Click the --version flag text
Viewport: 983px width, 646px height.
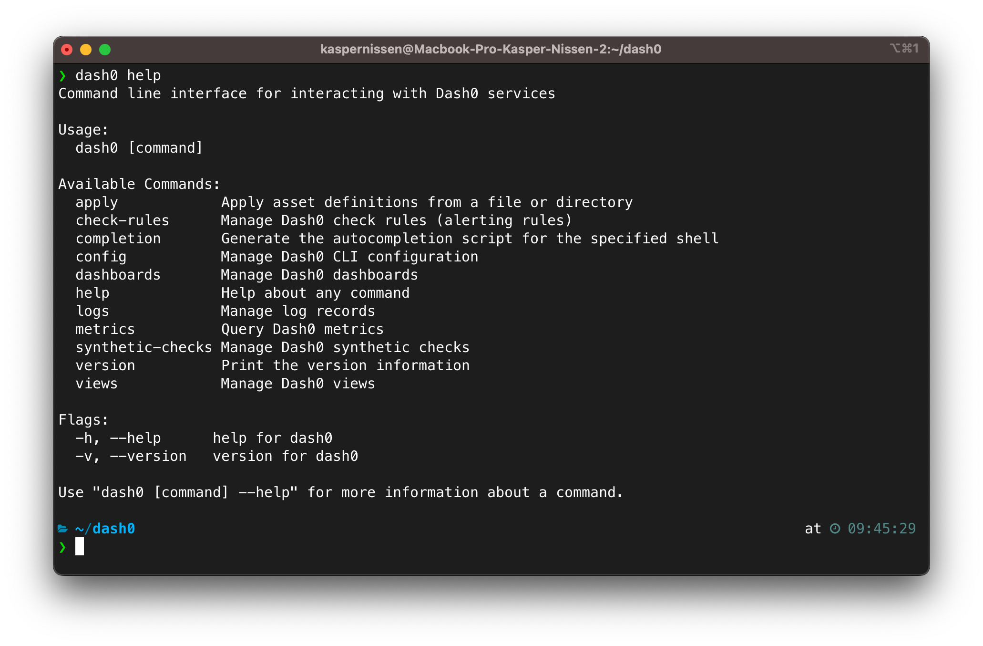pos(148,456)
